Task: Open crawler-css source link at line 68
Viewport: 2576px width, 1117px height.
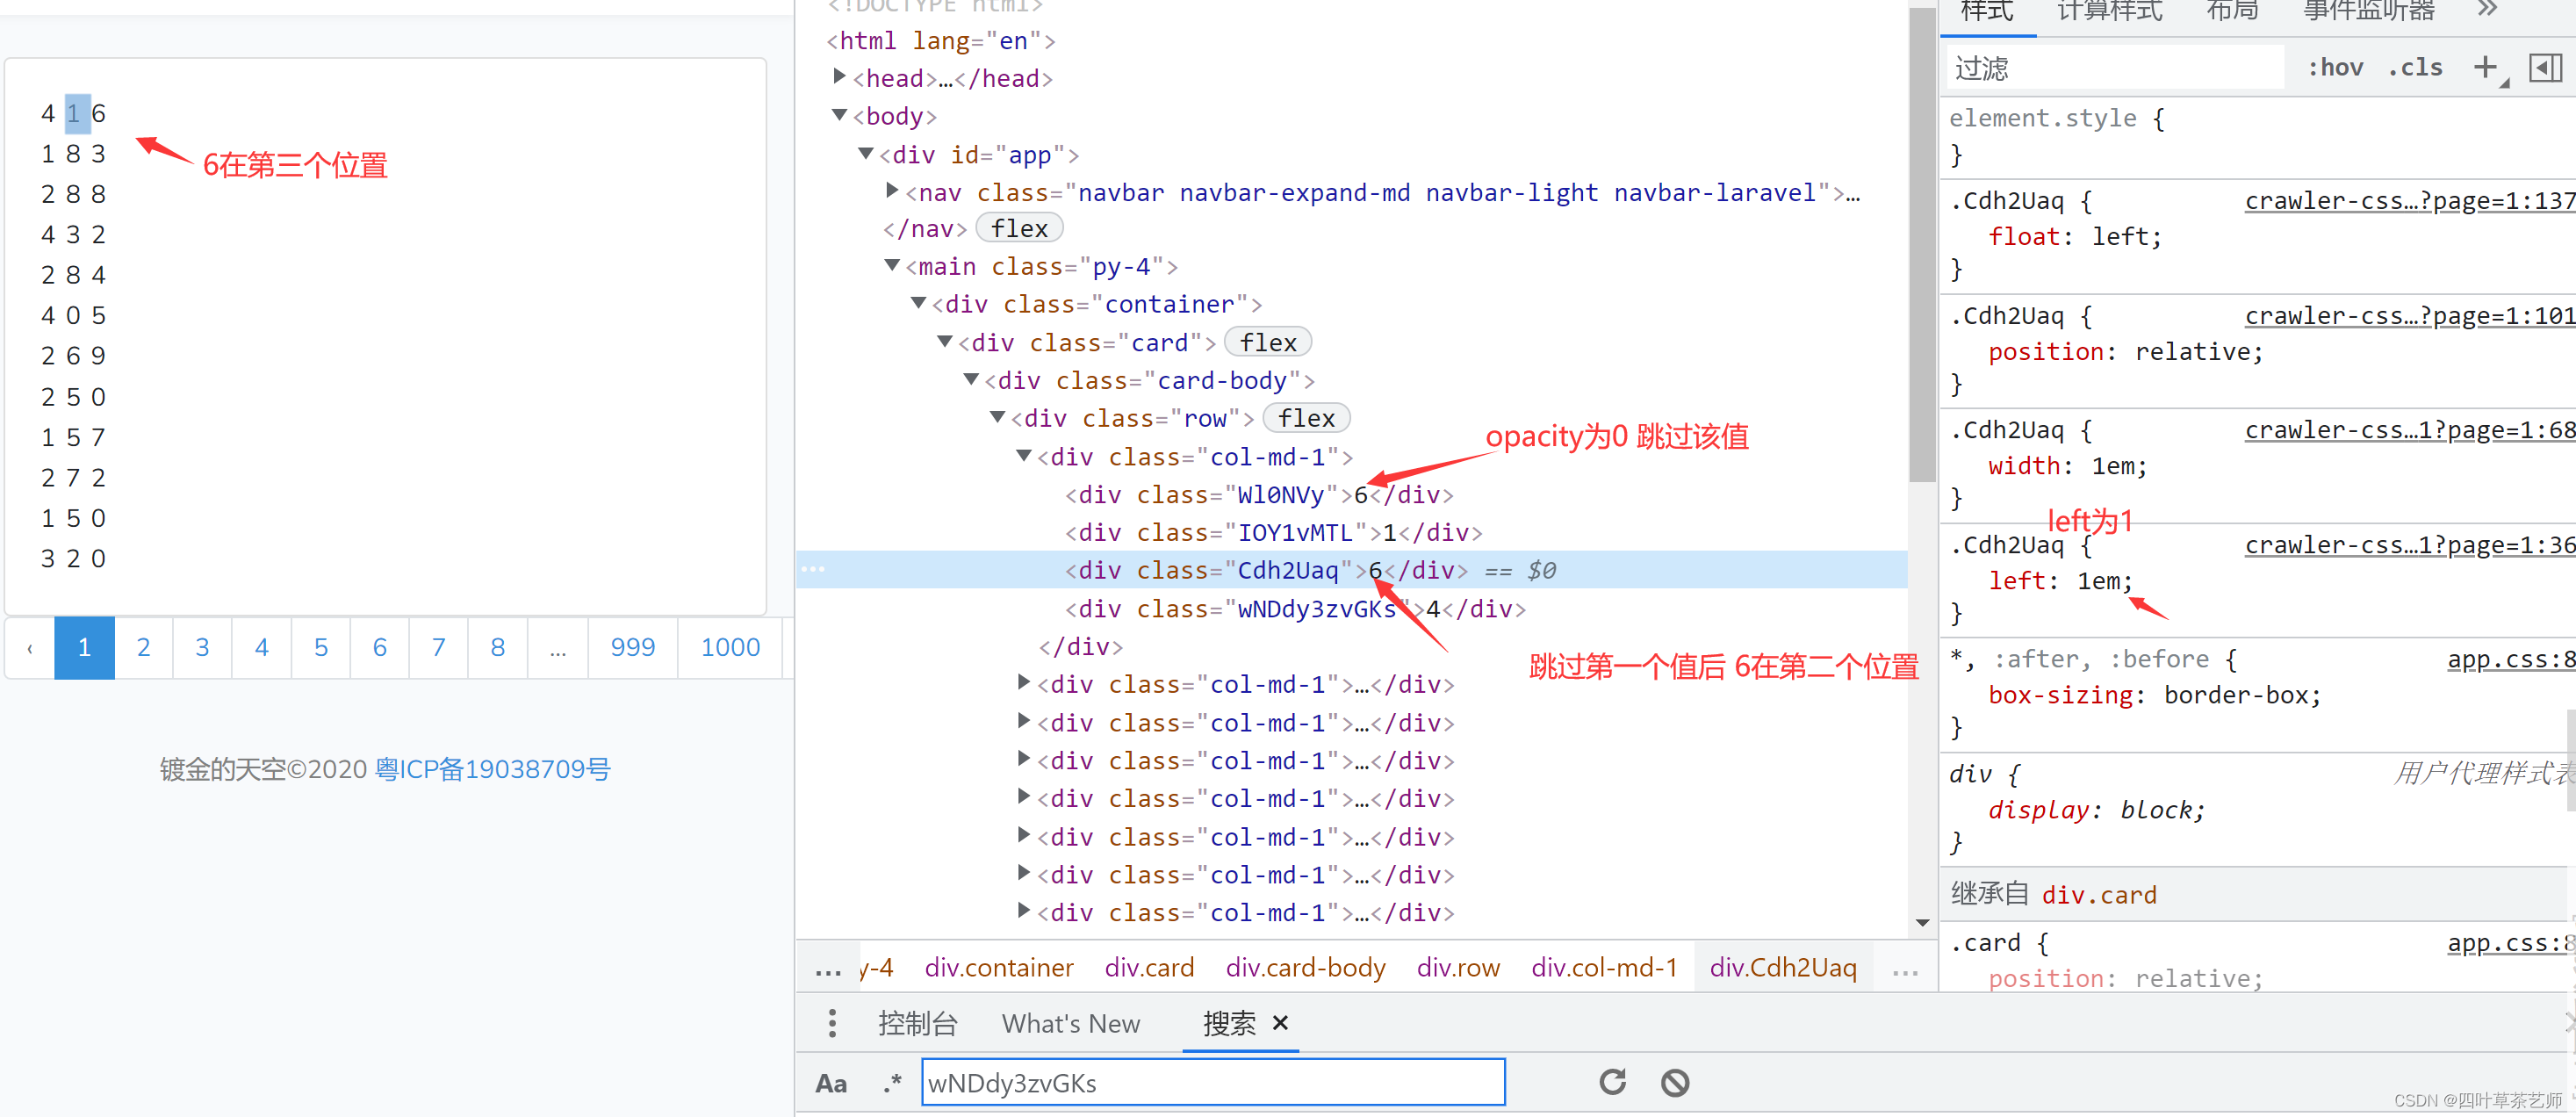Action: coord(2410,429)
